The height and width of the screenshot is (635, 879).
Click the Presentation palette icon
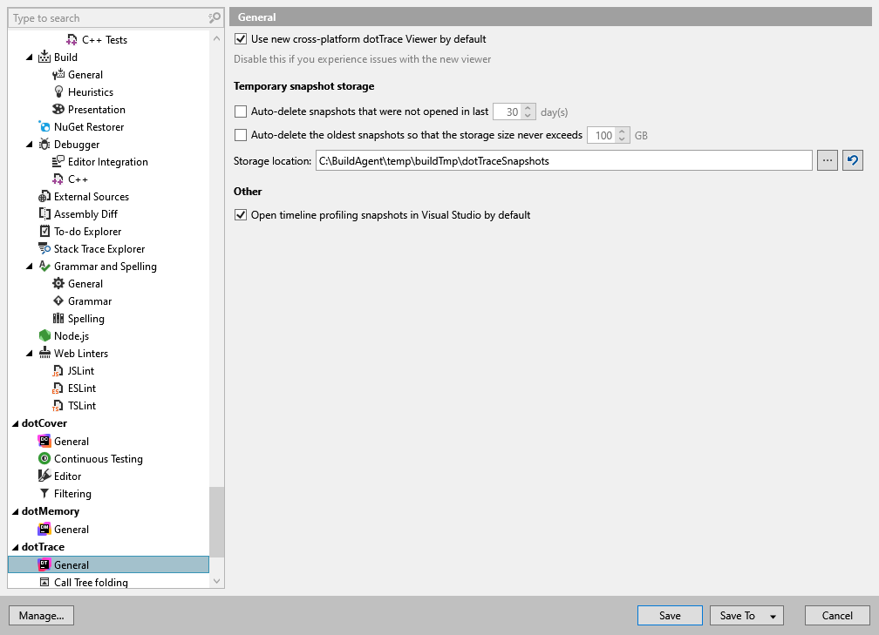coord(58,109)
